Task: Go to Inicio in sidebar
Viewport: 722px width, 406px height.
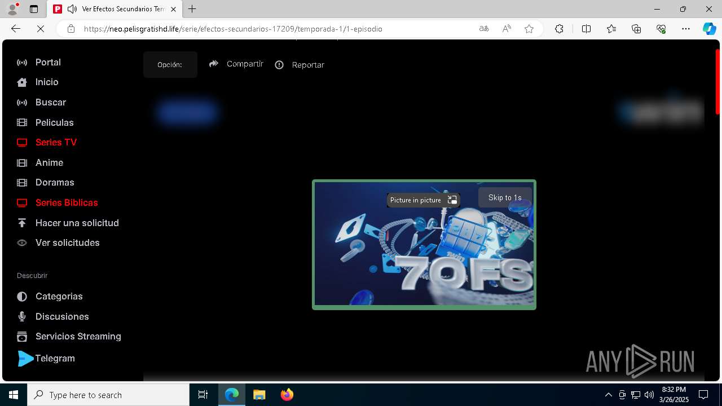Action: tap(47, 82)
